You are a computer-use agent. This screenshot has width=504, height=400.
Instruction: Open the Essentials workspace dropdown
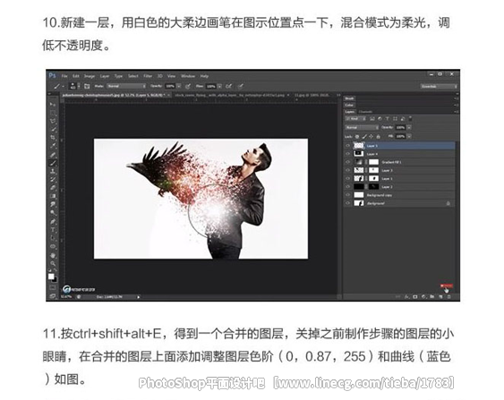[439, 87]
